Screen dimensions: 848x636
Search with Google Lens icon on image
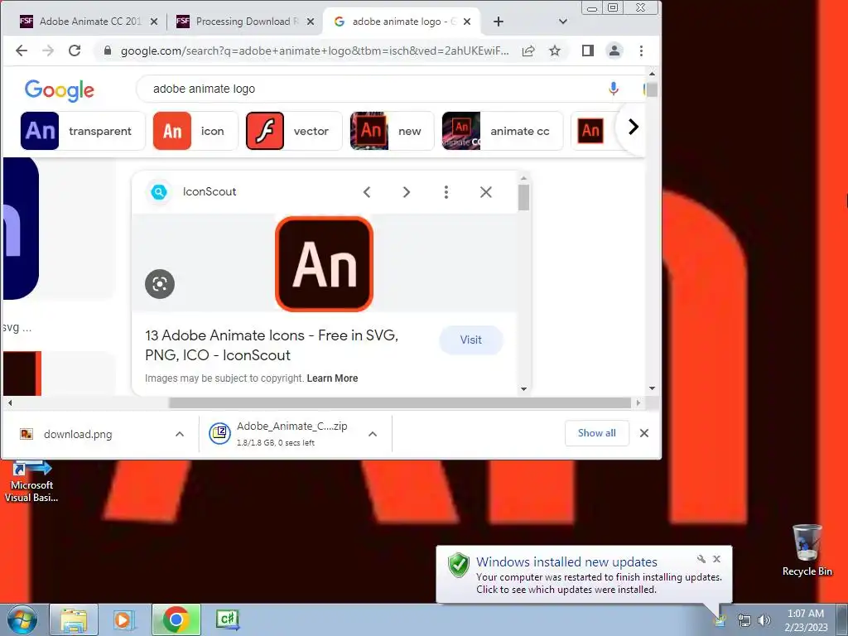pyautogui.click(x=160, y=284)
